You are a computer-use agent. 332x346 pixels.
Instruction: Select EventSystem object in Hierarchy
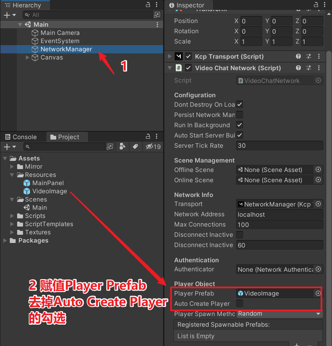point(60,41)
